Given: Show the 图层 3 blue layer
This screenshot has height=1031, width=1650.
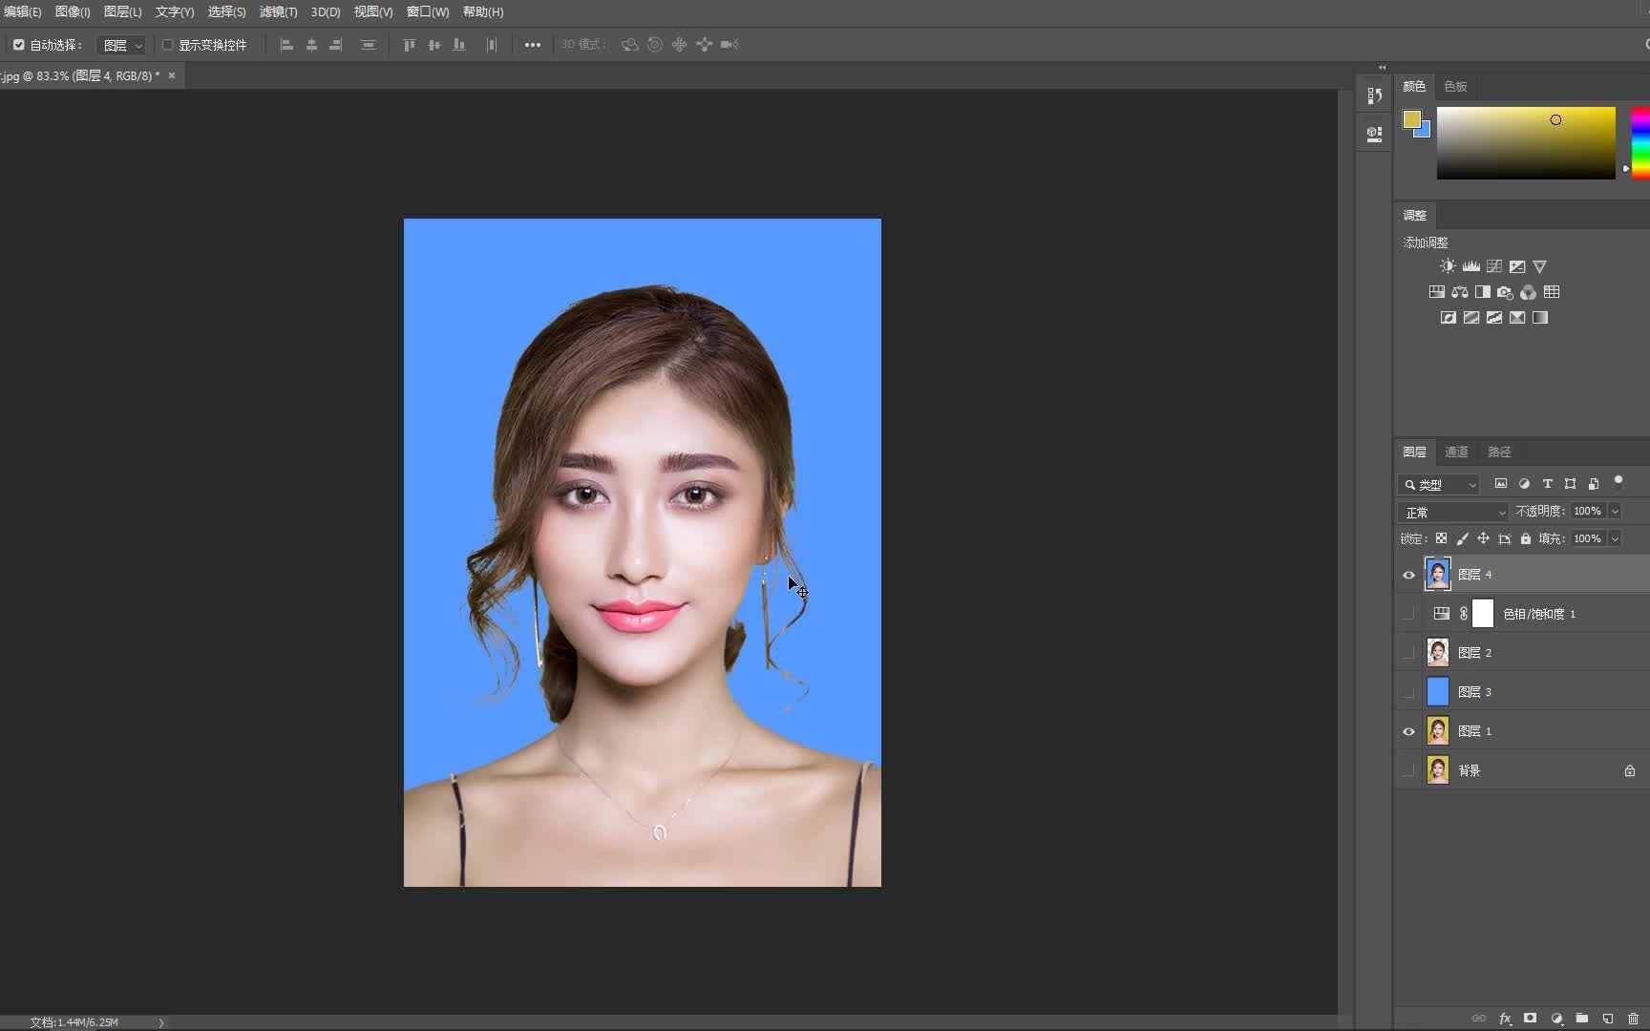Looking at the screenshot, I should (1408, 692).
